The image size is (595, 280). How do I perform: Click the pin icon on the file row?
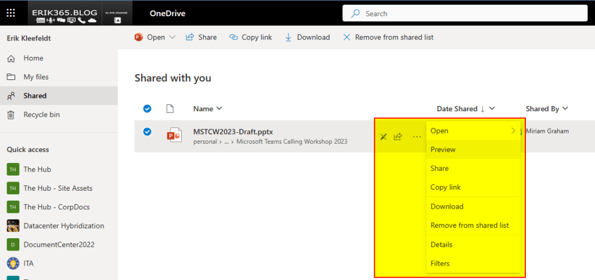tap(383, 137)
